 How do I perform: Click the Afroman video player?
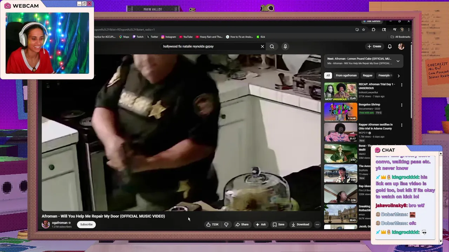point(181,133)
